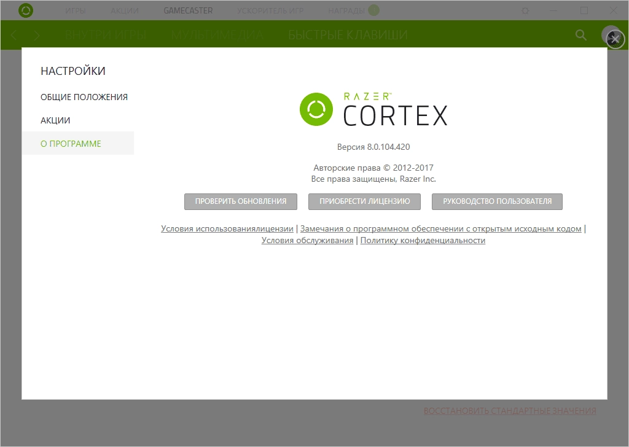Close the settings dialog with X icon
629x447 pixels.
(x=614, y=39)
